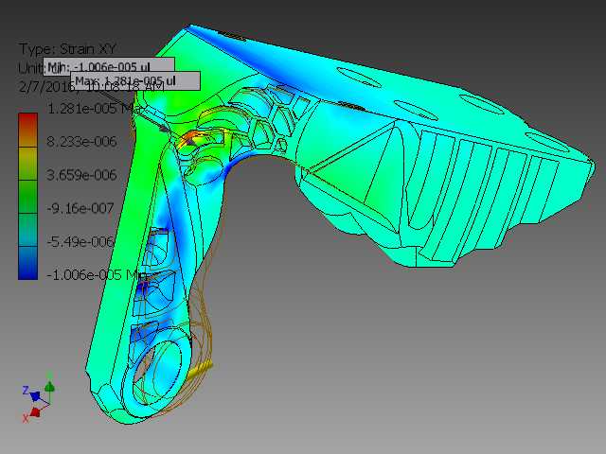606x454 pixels.
Task: Click the legend value -5.49e-006
Action: pos(80,242)
